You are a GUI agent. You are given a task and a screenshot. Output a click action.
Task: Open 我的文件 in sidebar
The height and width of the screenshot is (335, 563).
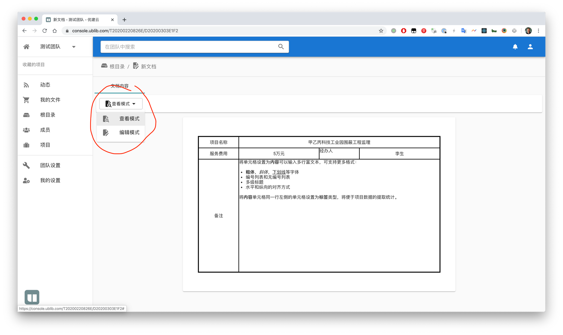pos(50,100)
